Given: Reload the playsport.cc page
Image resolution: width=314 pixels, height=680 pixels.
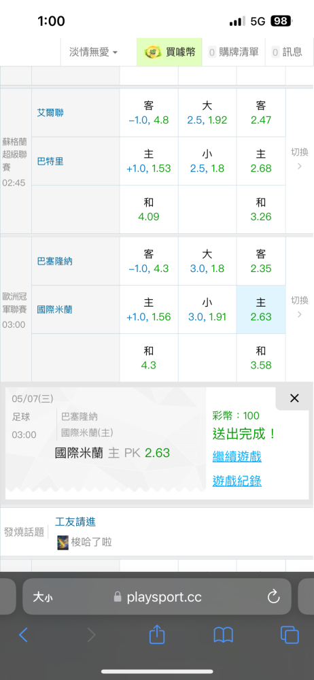Looking at the screenshot, I should 274,597.
